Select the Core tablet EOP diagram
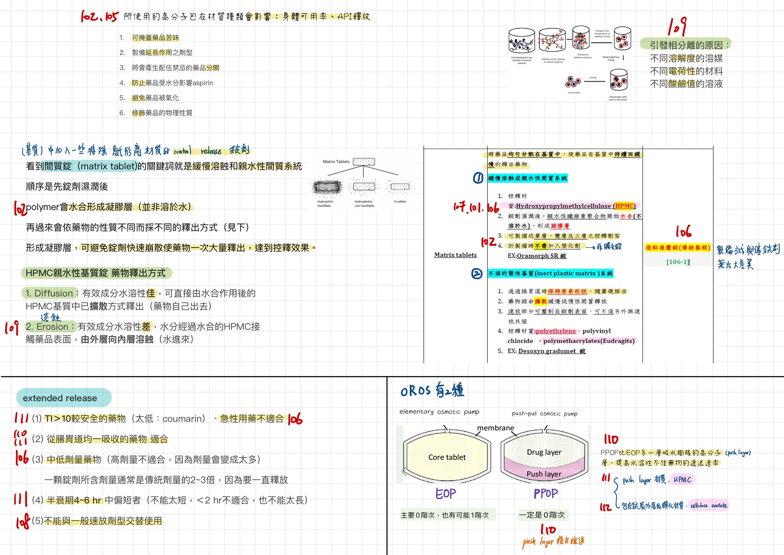The image size is (784, 555). (447, 457)
